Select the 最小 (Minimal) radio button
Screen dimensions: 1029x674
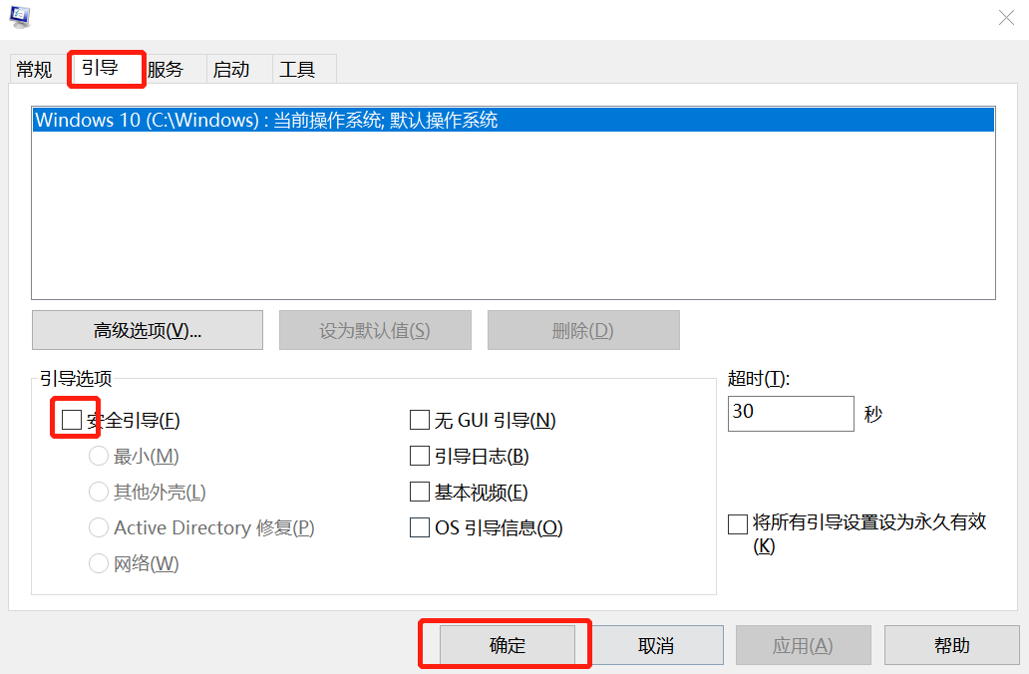pos(99,456)
